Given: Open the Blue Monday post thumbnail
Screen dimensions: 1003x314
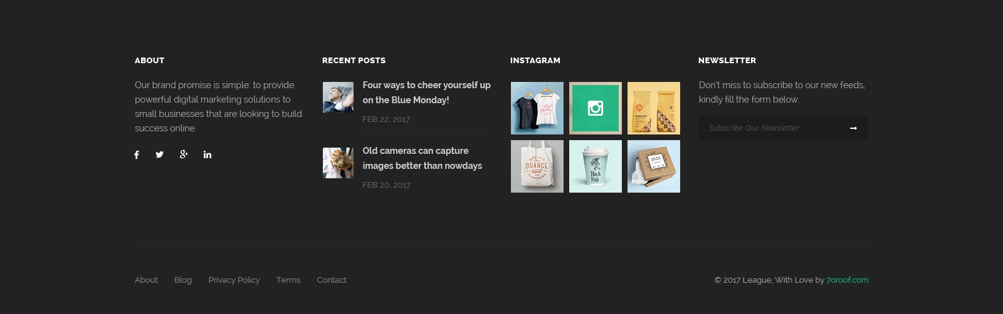Looking at the screenshot, I should (x=339, y=98).
